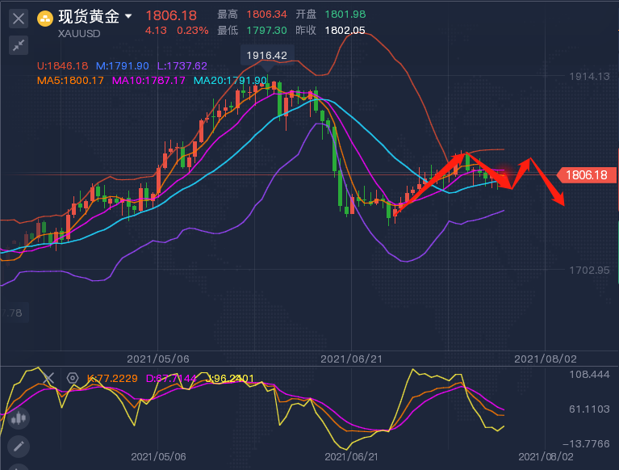Click the XAUUSD ticker label

[x=81, y=33]
